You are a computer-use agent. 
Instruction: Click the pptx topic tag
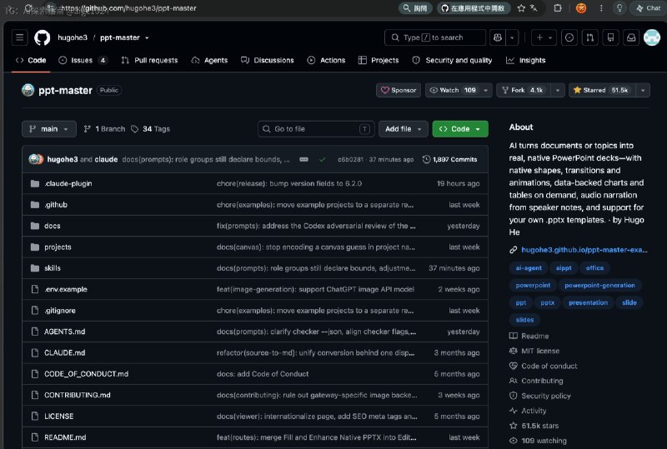click(x=548, y=302)
